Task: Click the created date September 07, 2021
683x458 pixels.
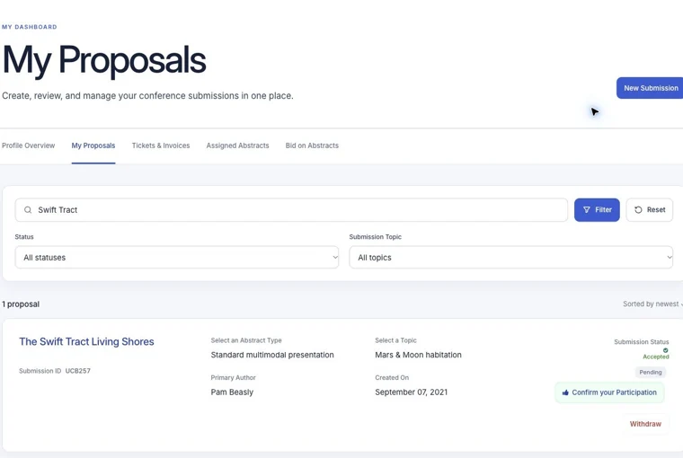Action: tap(412, 392)
